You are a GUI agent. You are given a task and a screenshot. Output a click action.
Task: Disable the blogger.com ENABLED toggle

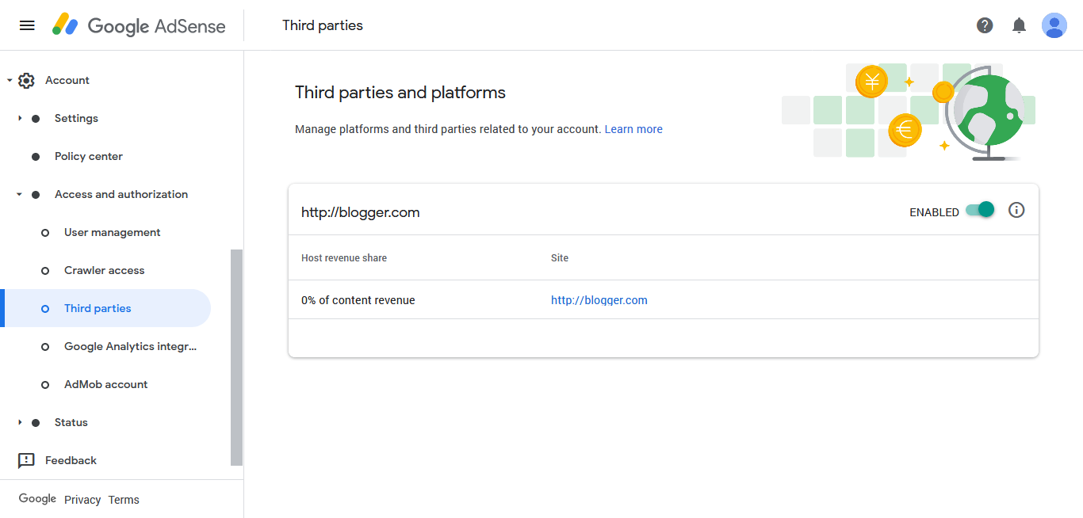[x=981, y=210]
